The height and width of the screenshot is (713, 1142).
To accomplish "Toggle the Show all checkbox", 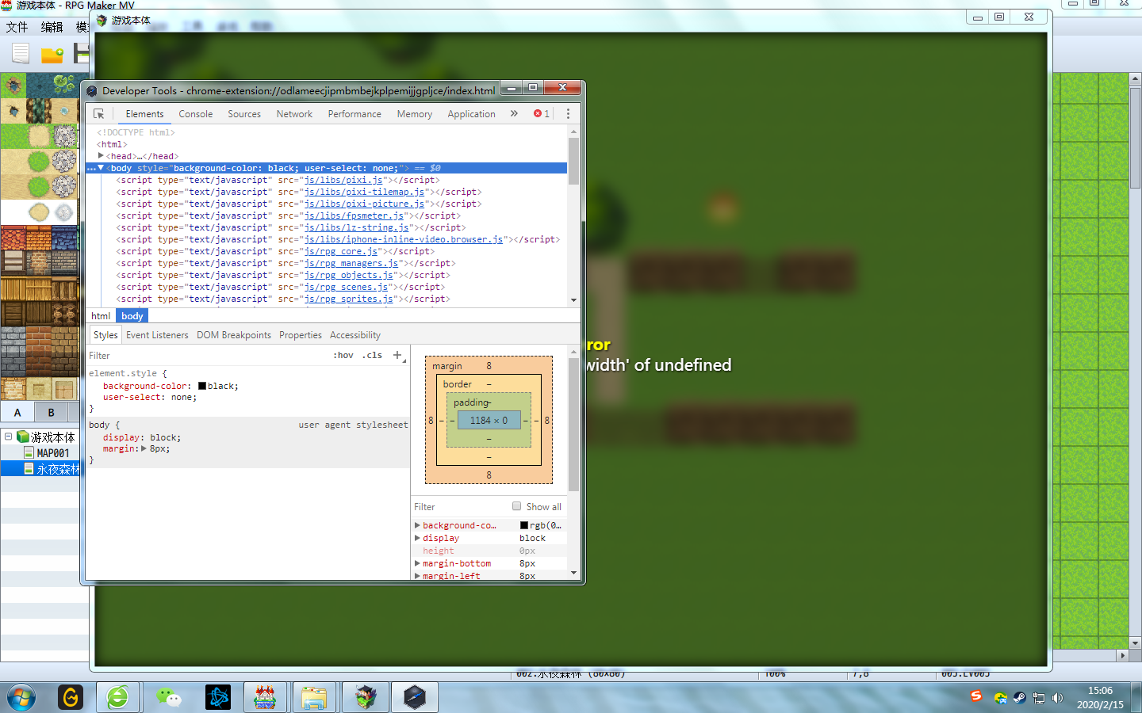I will point(517,506).
